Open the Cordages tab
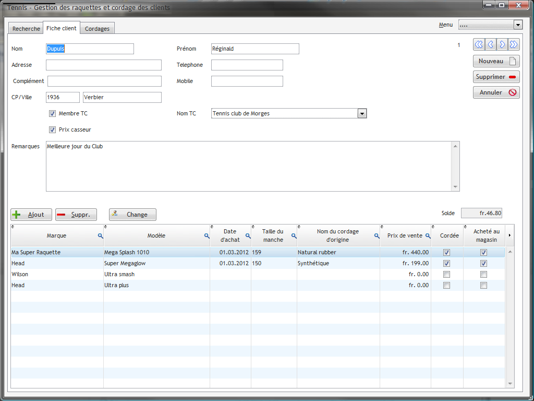Viewport: 534px width, 401px height. [97, 29]
